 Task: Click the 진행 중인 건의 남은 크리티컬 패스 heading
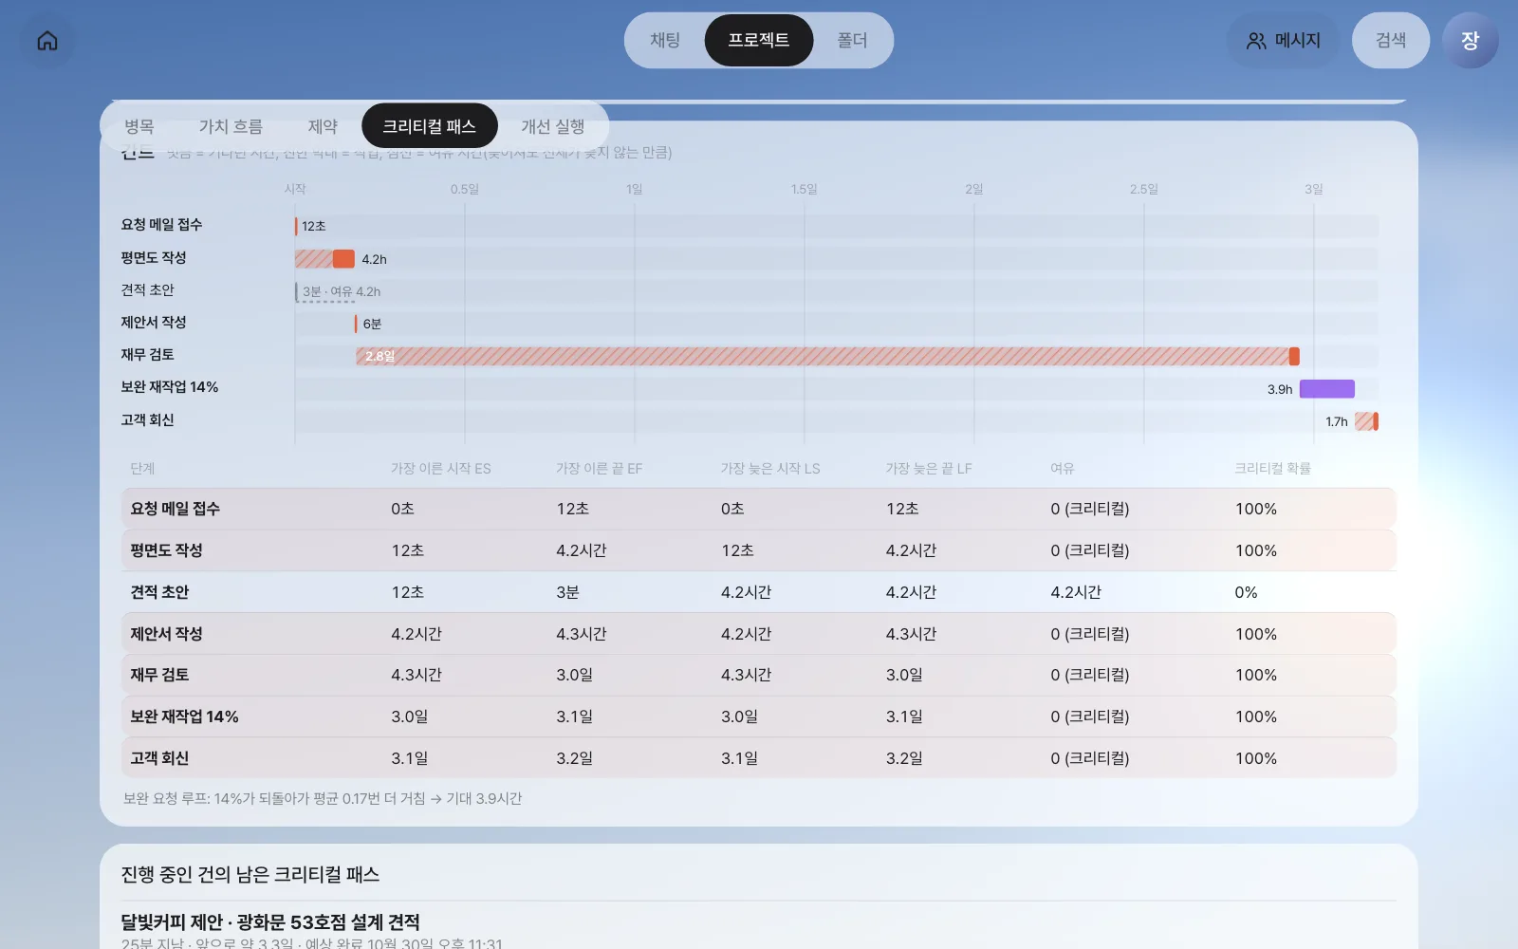pyautogui.click(x=250, y=875)
